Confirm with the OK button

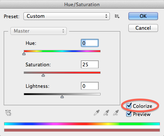click(143, 16)
